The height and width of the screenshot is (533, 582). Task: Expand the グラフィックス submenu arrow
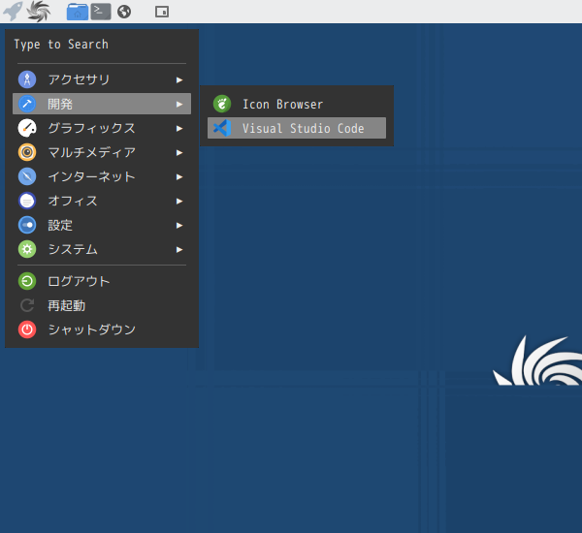(179, 128)
